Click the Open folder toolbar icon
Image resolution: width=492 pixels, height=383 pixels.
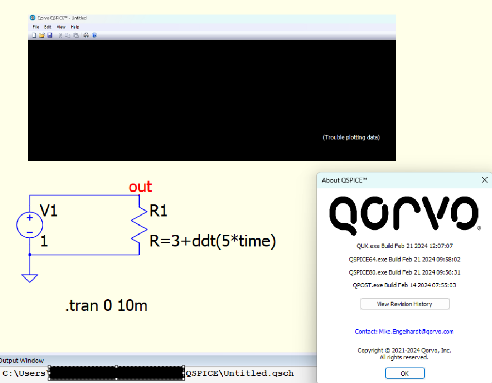point(42,35)
